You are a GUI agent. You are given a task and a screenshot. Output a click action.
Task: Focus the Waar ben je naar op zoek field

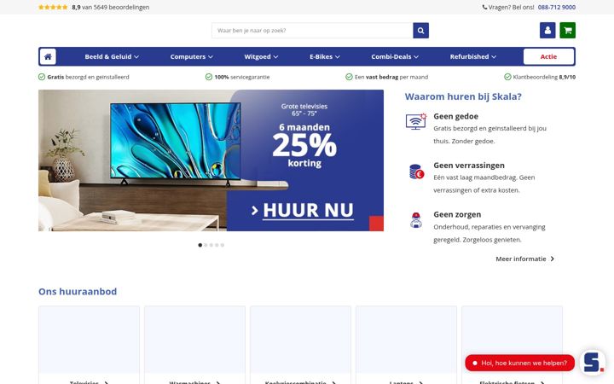coord(312,31)
